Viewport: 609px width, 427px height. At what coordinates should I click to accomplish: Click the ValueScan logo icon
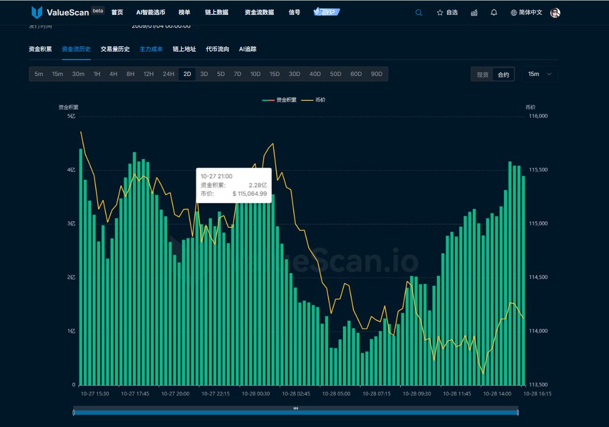pyautogui.click(x=37, y=13)
